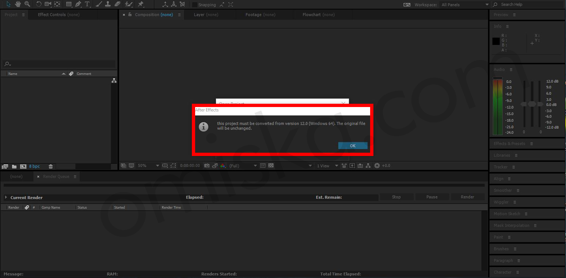Select the Pen tool

pos(78,4)
